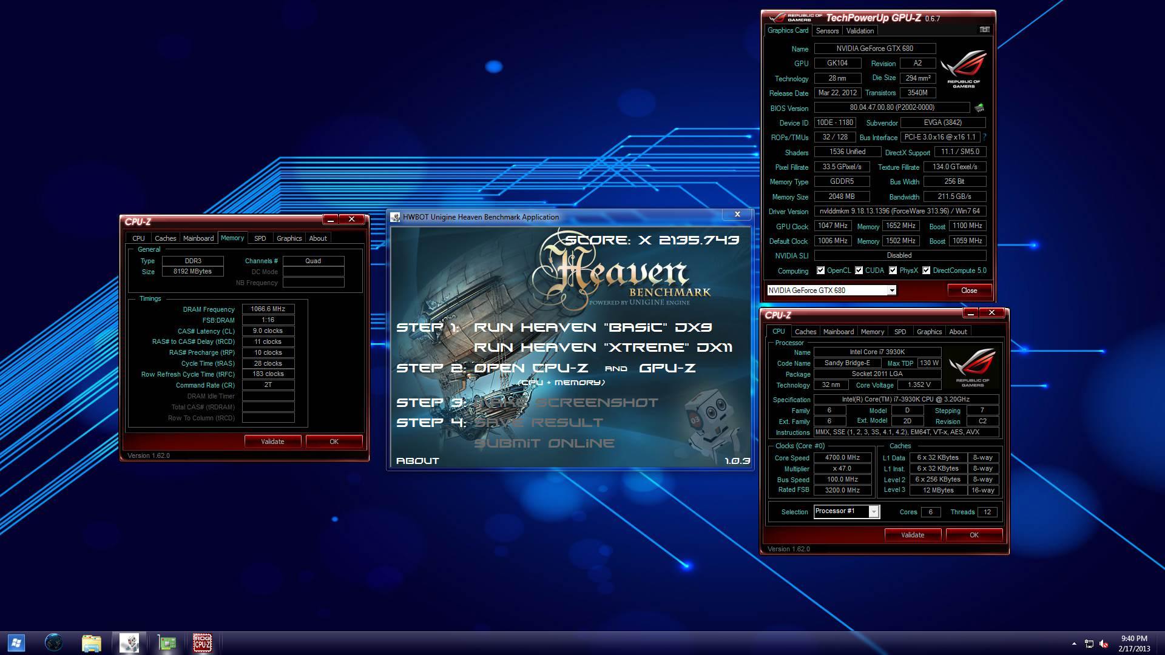Open the muted volume tray icon
Screen dimensions: 1165x655
click(1104, 643)
